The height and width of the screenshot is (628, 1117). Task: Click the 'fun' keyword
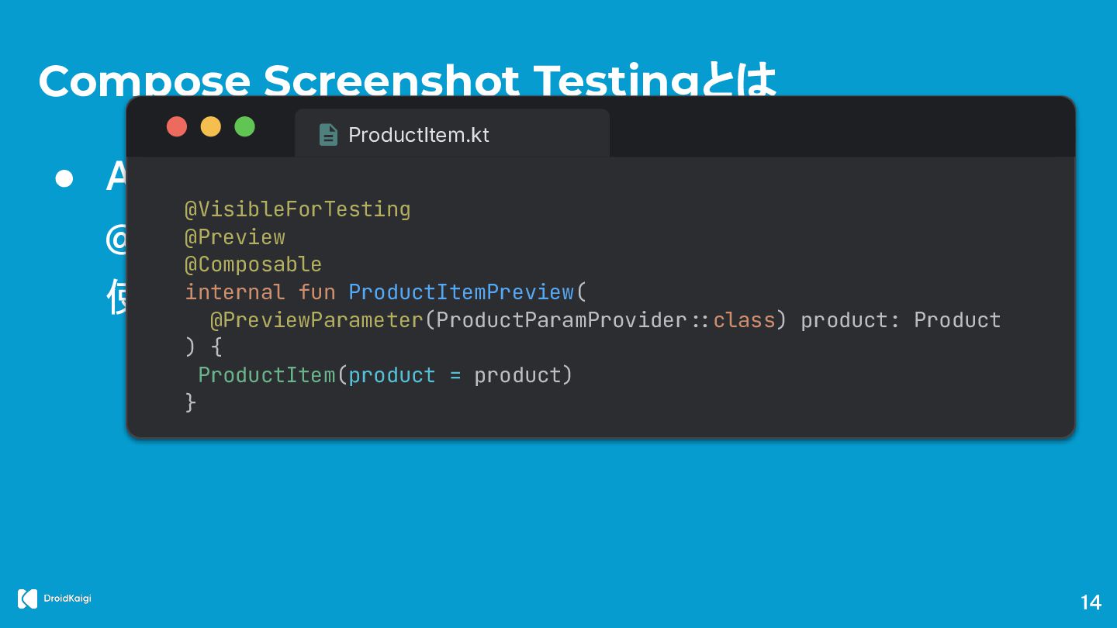tap(316, 292)
